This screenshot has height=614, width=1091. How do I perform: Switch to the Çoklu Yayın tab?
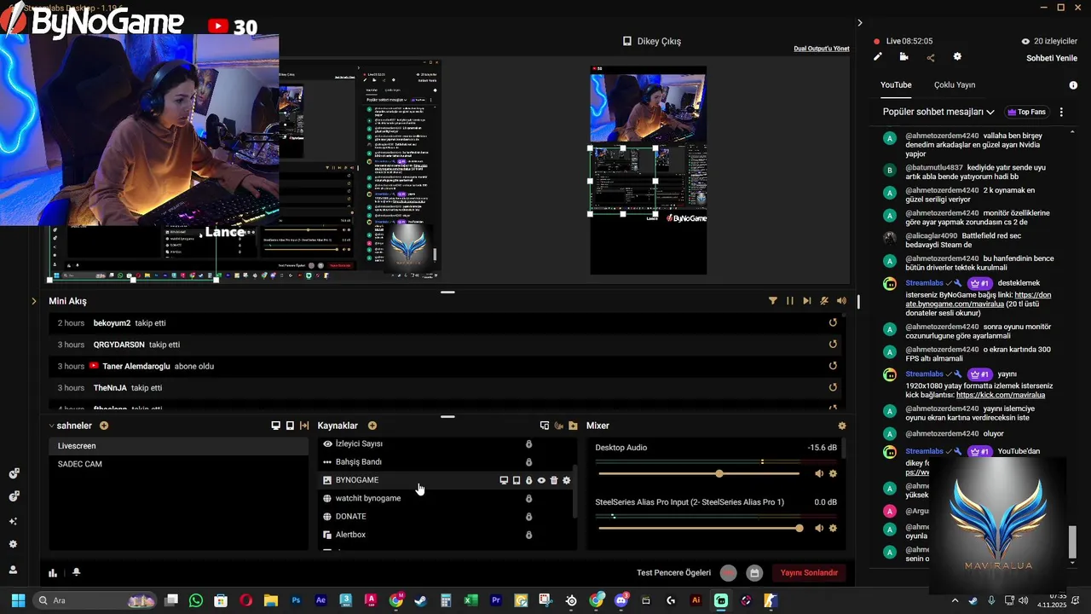[955, 85]
